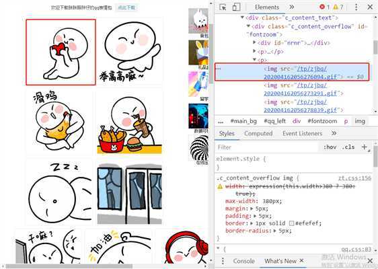
Task: Expand the padding shorthand triangle
Action: coord(255,216)
